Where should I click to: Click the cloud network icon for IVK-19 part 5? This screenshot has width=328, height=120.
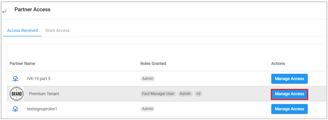[x=16, y=79]
